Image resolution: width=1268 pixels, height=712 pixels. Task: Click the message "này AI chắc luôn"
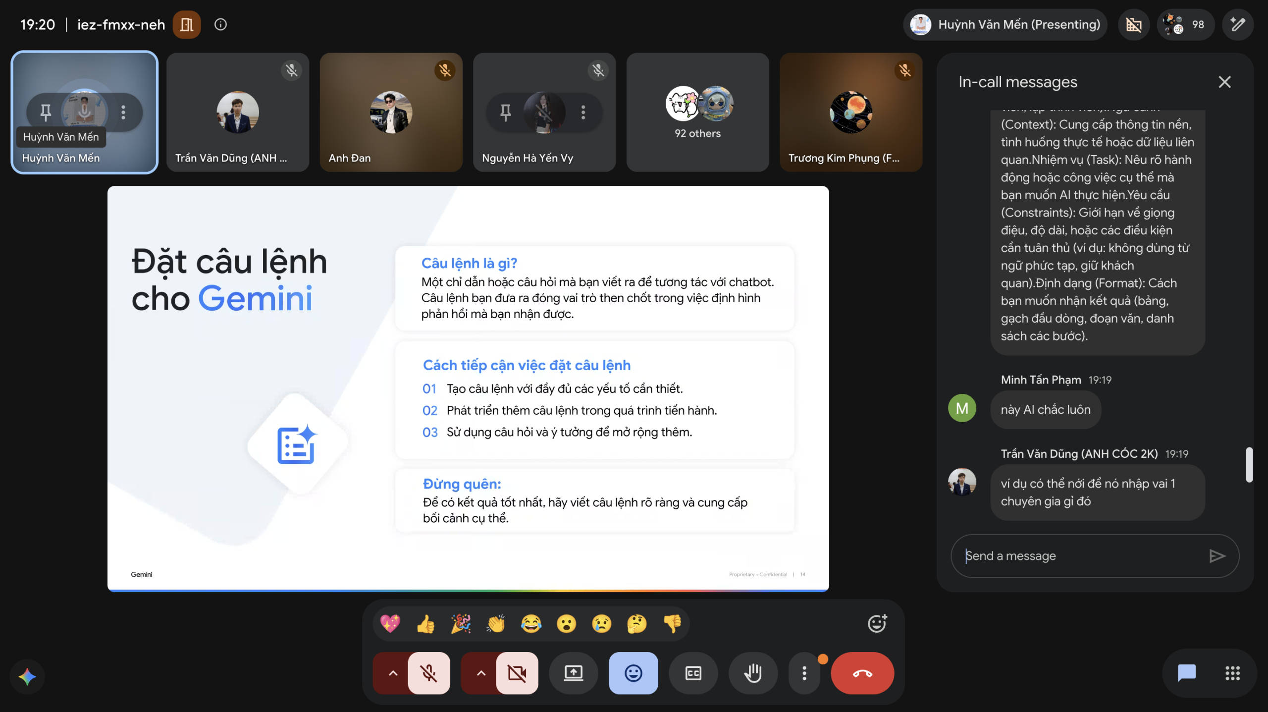tap(1046, 410)
